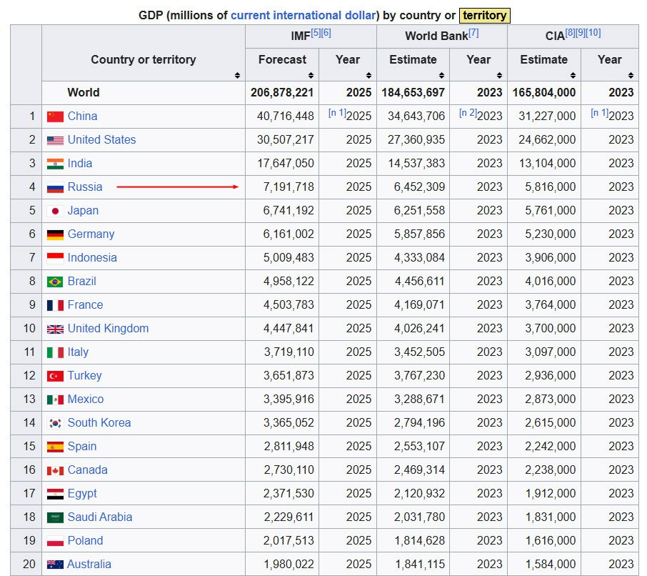Click the Australia flag icon
Screen dimensions: 647x576
click(55, 565)
